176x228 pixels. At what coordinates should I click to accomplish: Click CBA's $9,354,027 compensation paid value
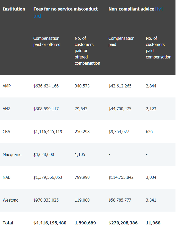(119, 132)
